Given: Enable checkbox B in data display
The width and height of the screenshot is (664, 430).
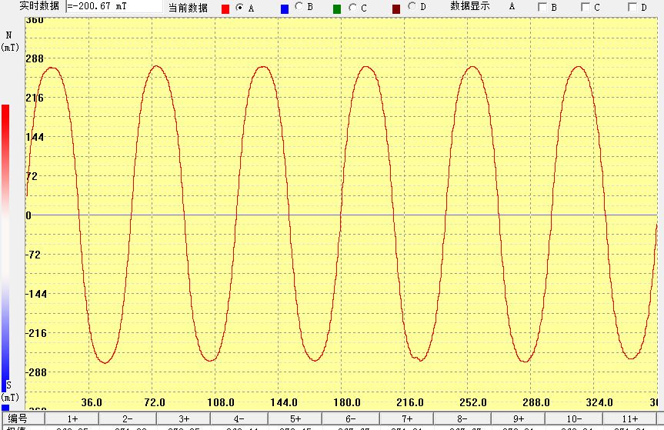Looking at the screenshot, I should pos(542,7).
